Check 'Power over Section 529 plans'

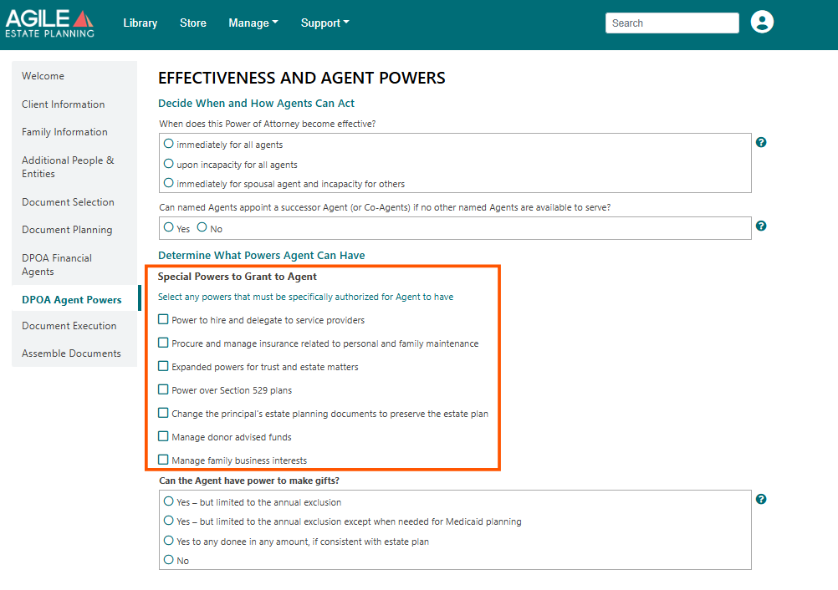163,389
